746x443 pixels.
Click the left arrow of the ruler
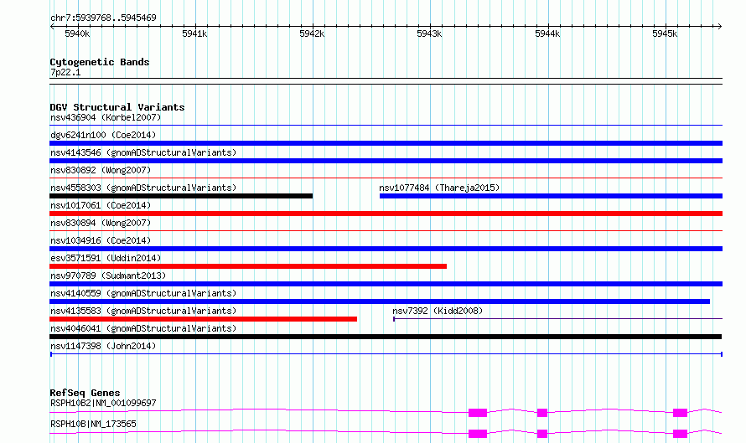(52, 26)
